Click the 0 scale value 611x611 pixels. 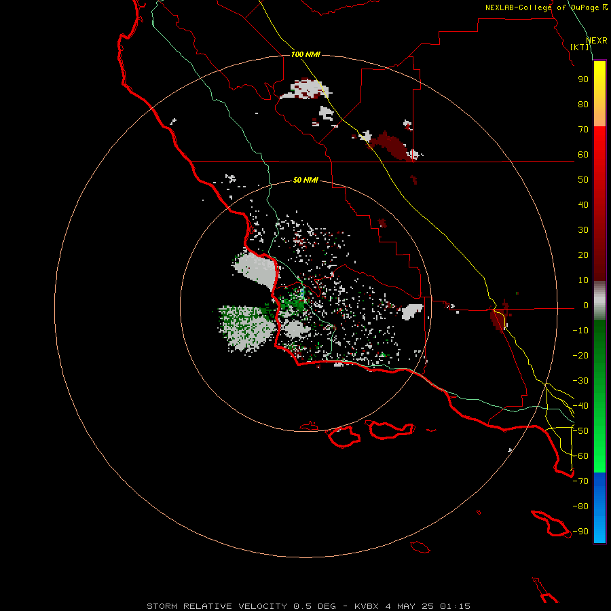[586, 305]
